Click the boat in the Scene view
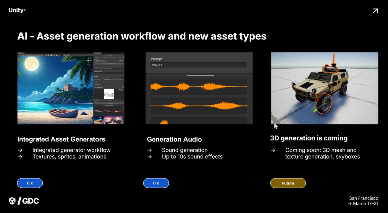The height and width of the screenshot is (213, 388). click(x=64, y=113)
